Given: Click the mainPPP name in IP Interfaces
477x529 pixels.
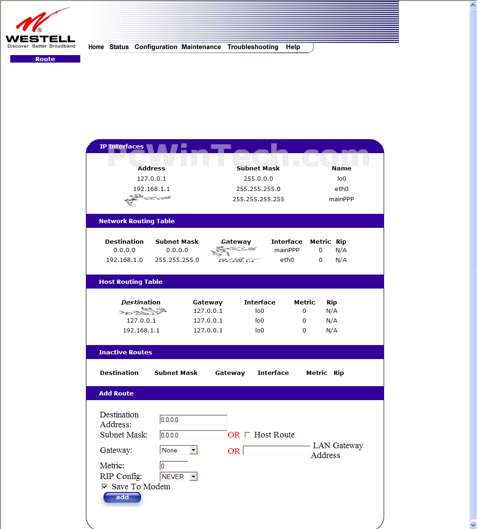Looking at the screenshot, I should (341, 199).
